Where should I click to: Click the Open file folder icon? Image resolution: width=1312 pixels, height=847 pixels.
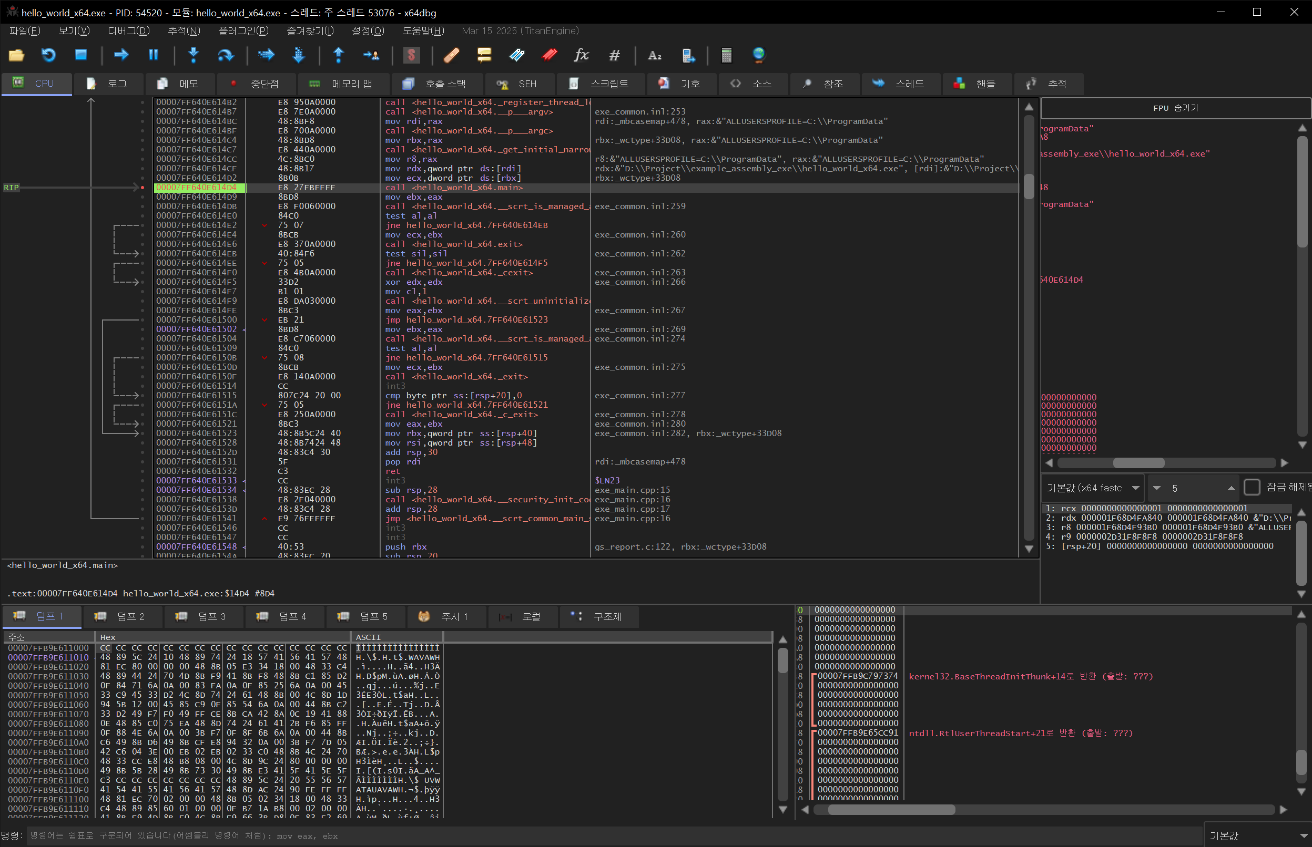click(16, 55)
